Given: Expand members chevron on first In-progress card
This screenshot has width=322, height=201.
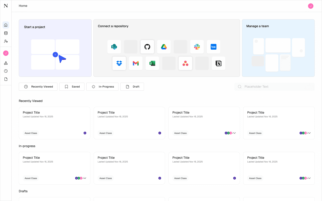Looking at the screenshot, I should click(x=85, y=178).
